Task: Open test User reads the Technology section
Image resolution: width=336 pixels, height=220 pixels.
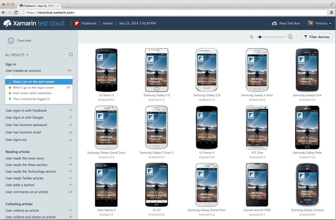Action: tap(31, 171)
